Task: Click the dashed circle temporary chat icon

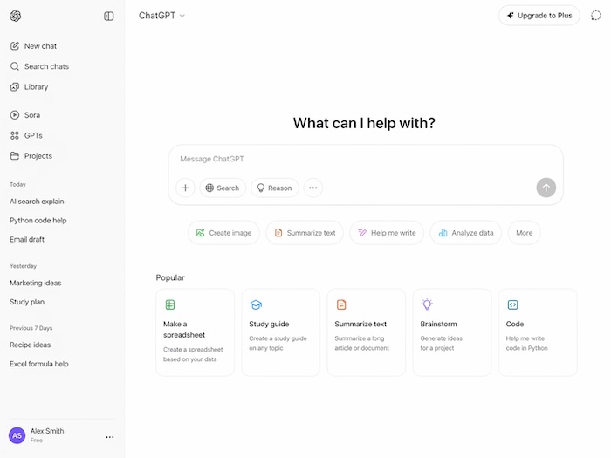Action: tap(595, 16)
